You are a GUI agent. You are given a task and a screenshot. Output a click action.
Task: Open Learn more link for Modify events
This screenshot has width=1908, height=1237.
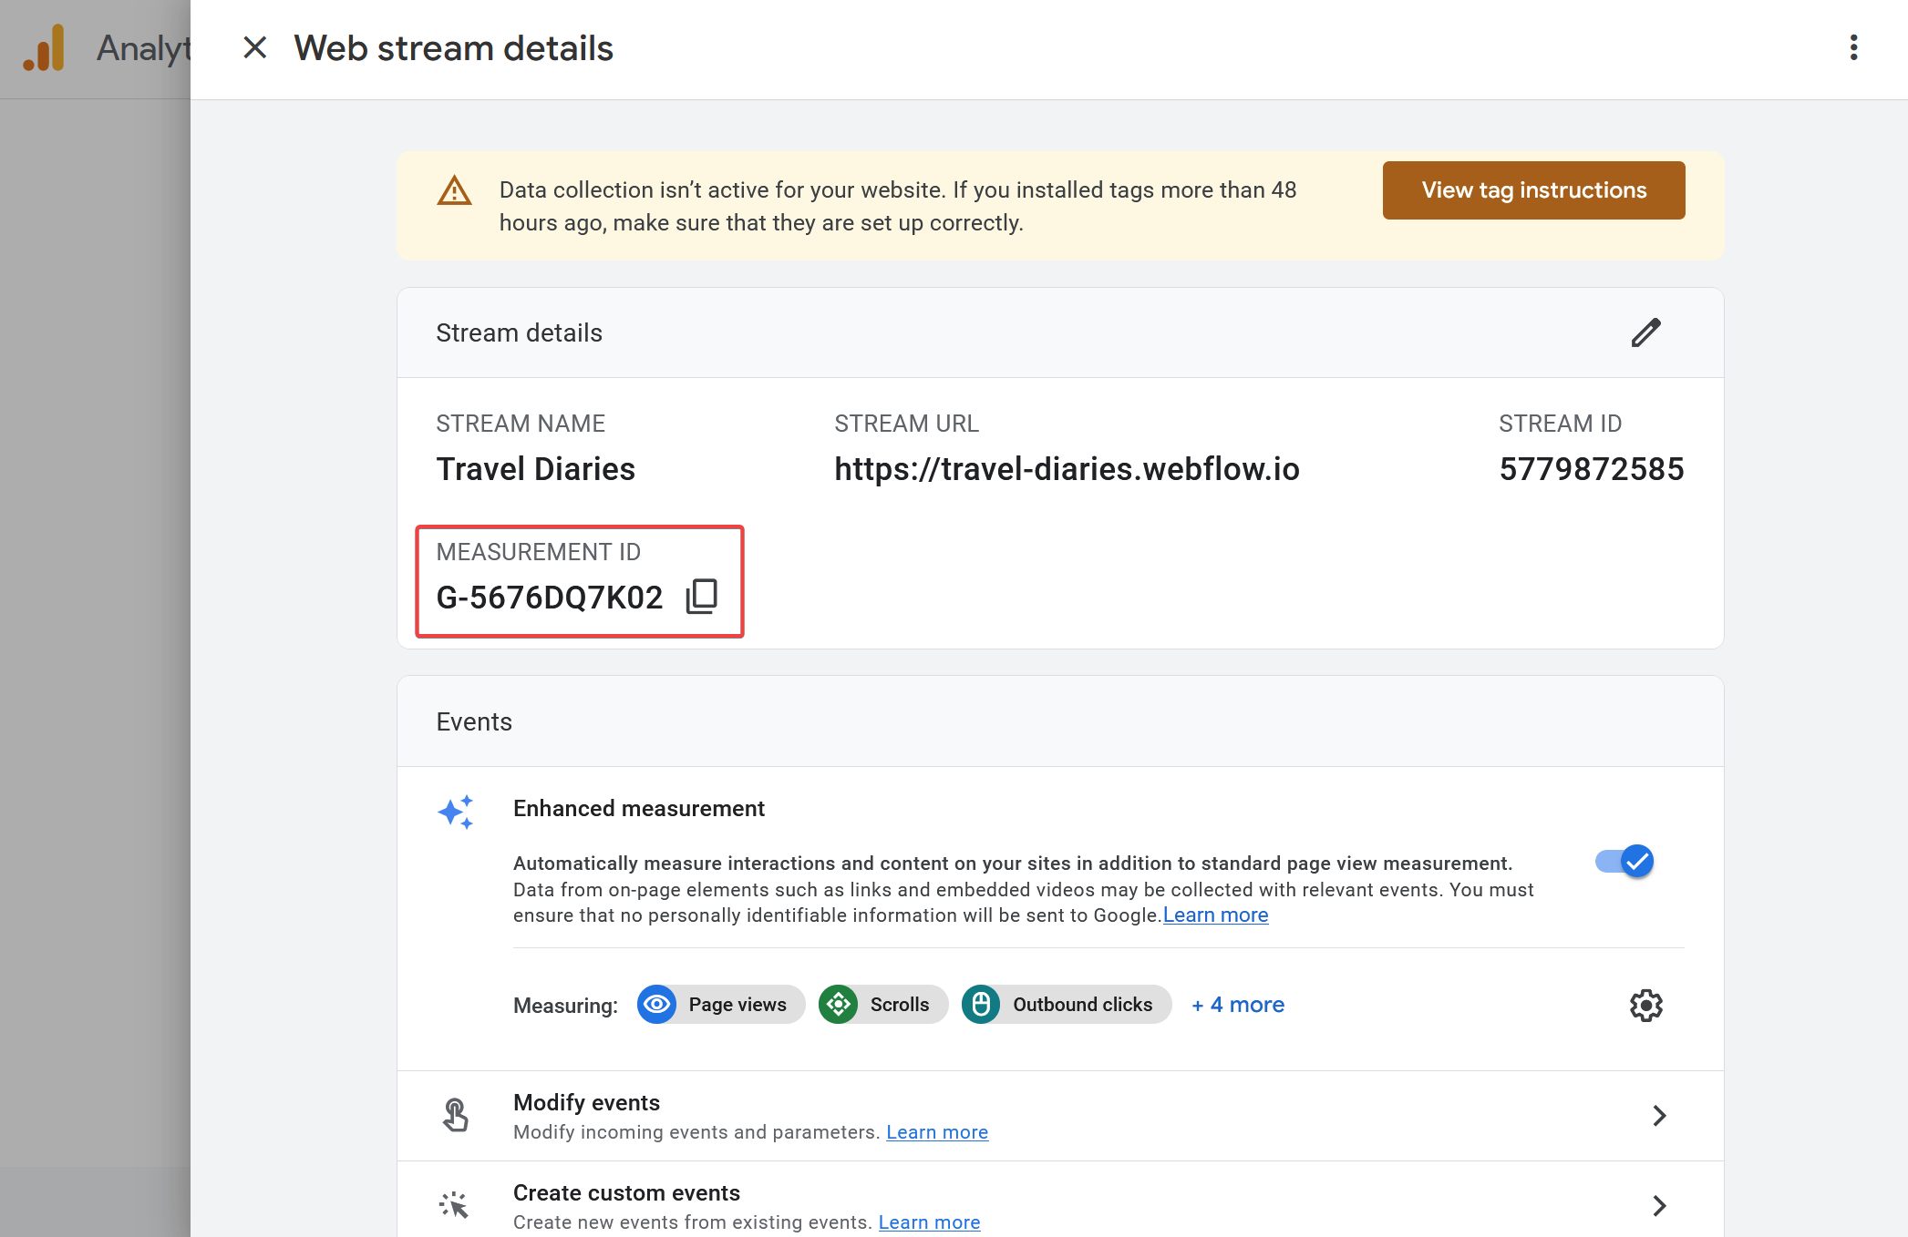pyautogui.click(x=936, y=1132)
